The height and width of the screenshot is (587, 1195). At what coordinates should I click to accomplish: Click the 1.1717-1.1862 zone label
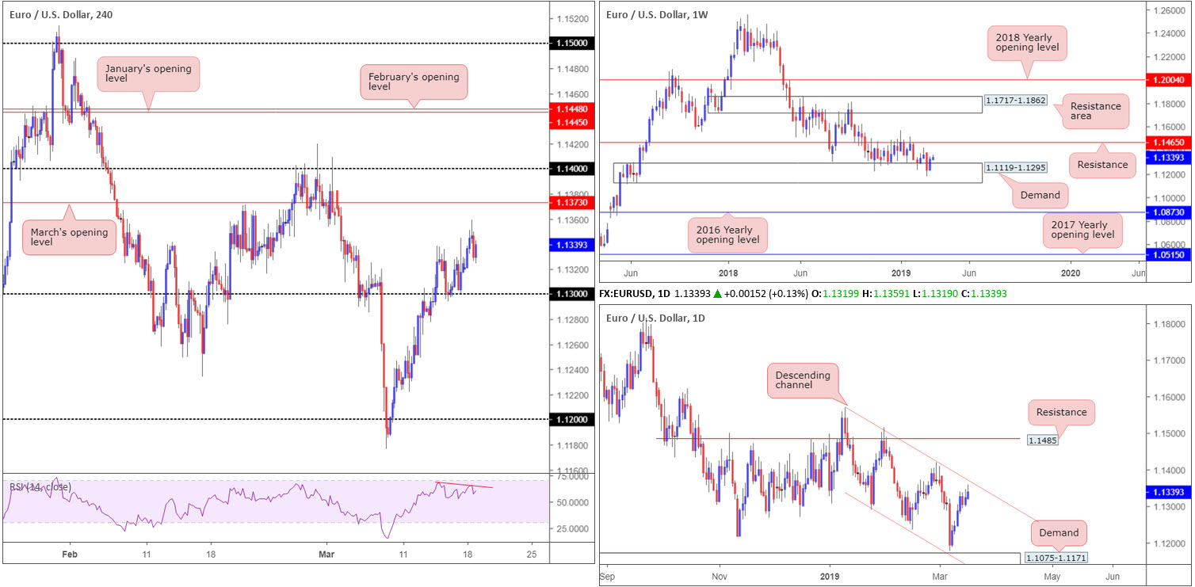point(1014,101)
